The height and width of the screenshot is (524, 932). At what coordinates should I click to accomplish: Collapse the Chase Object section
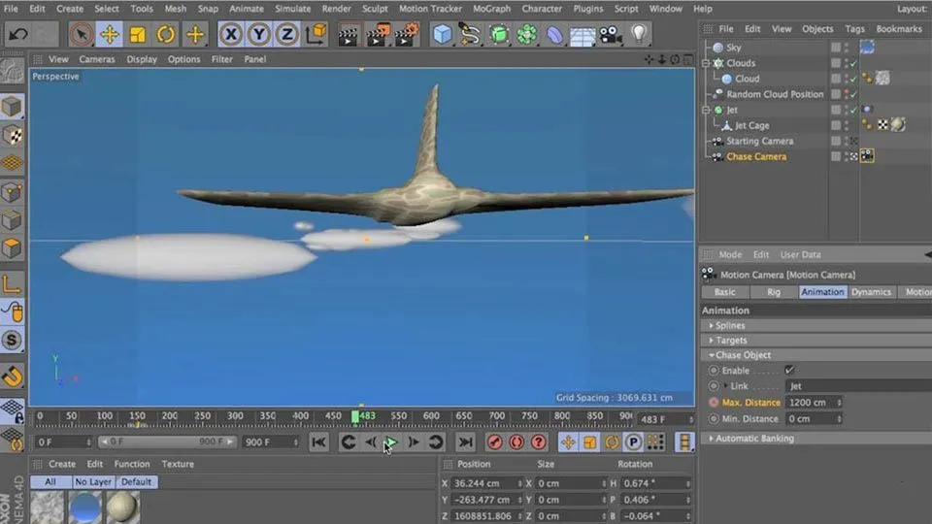[x=743, y=355]
